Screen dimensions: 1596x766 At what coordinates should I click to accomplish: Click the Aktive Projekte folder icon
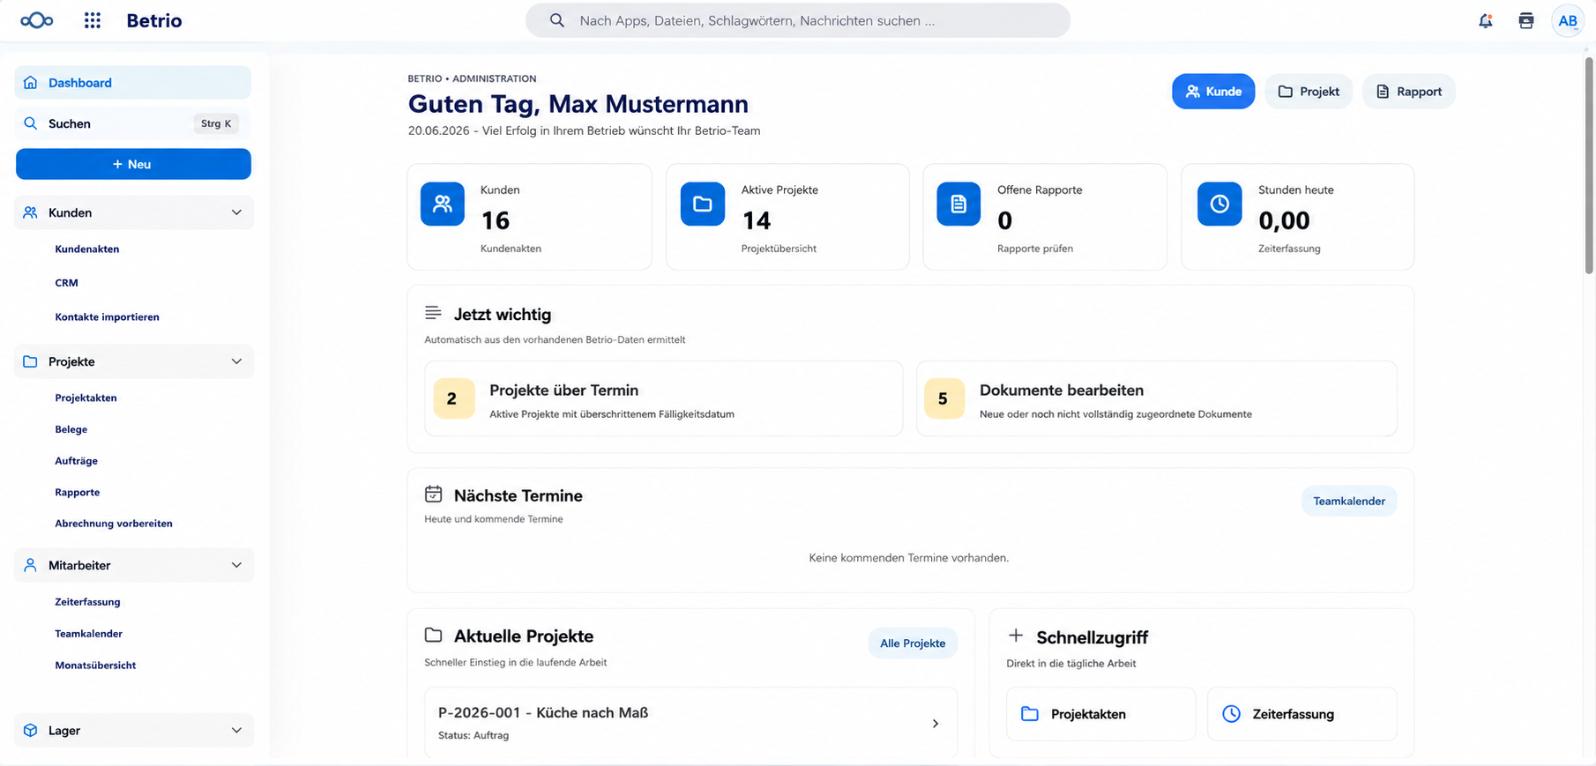pyautogui.click(x=703, y=204)
